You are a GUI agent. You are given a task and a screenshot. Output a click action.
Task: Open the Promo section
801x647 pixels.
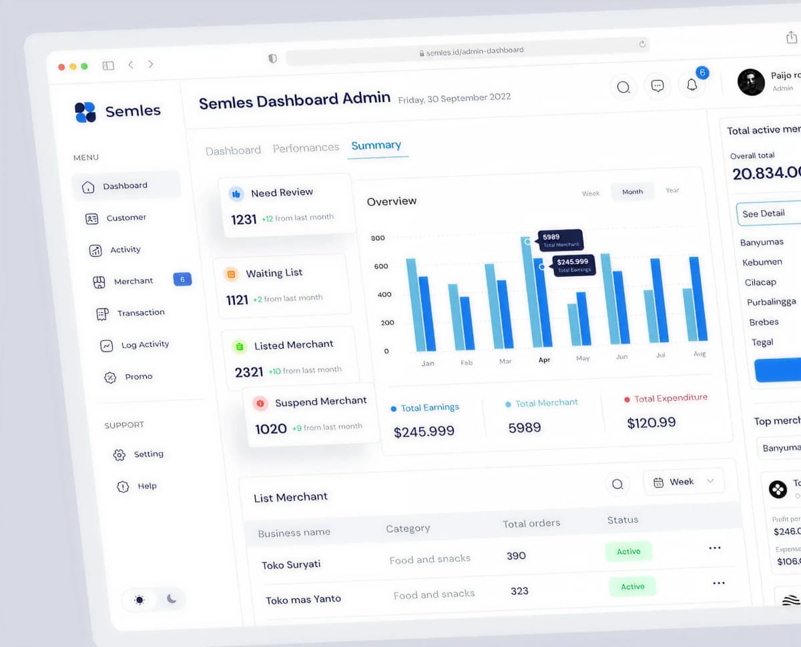tap(138, 376)
